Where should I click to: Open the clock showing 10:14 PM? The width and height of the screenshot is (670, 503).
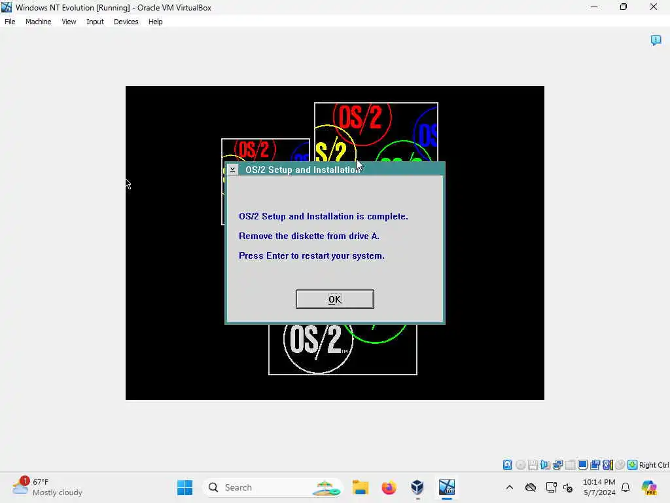(599, 487)
